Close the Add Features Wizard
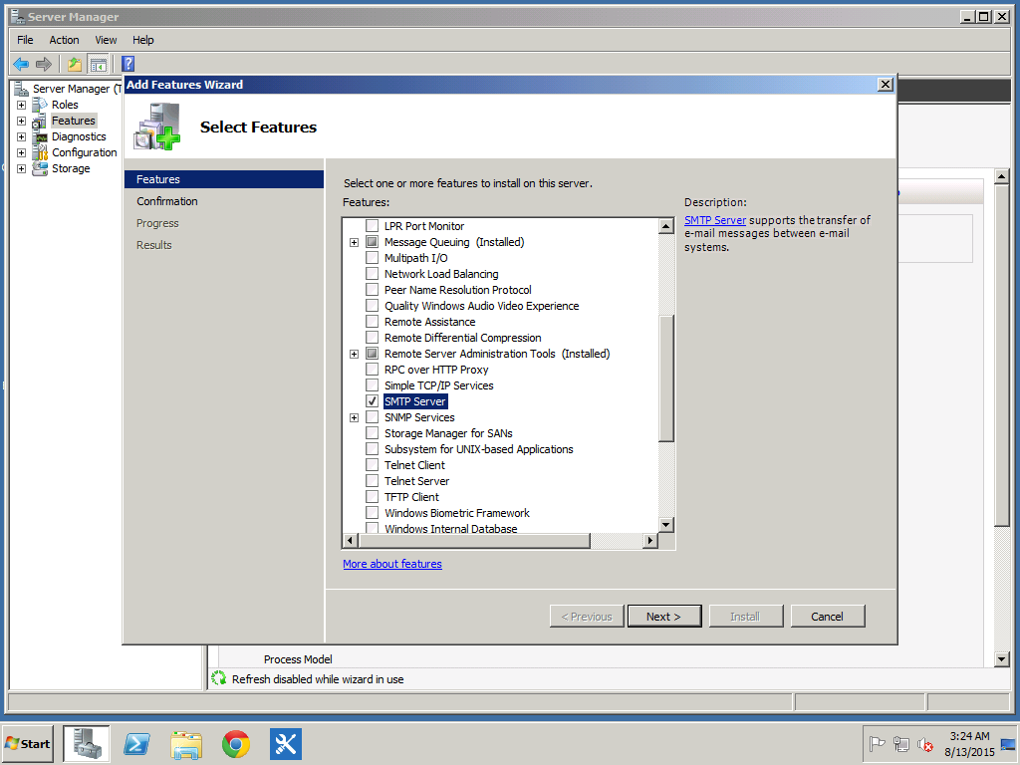Image resolution: width=1020 pixels, height=765 pixels. click(x=885, y=85)
